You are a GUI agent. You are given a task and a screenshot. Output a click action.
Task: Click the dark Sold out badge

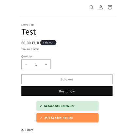coord(48,42)
